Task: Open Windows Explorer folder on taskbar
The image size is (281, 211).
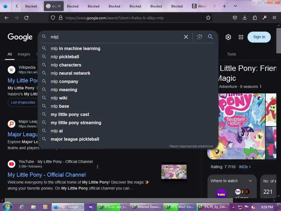Action: coord(33,207)
